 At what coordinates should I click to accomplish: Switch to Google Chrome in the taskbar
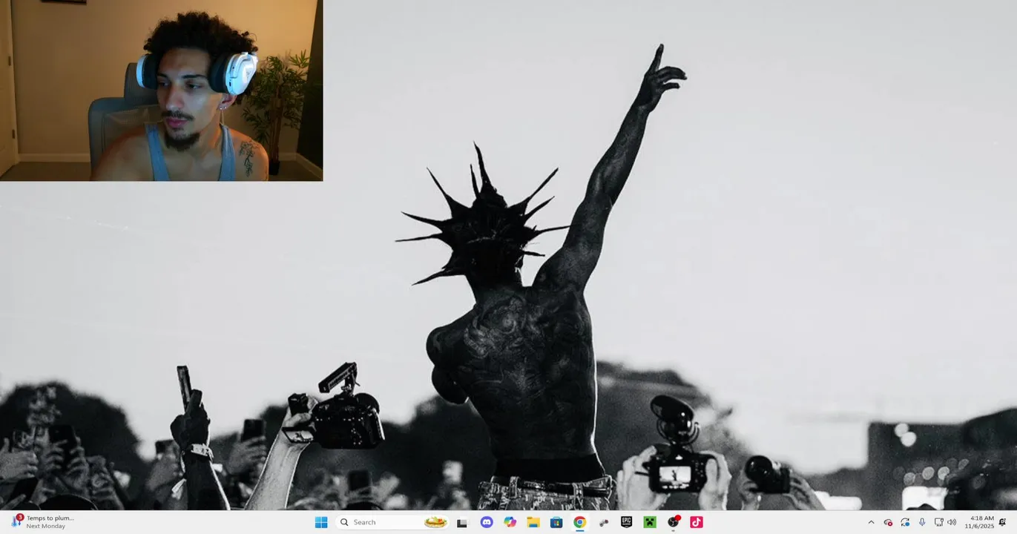coord(580,522)
